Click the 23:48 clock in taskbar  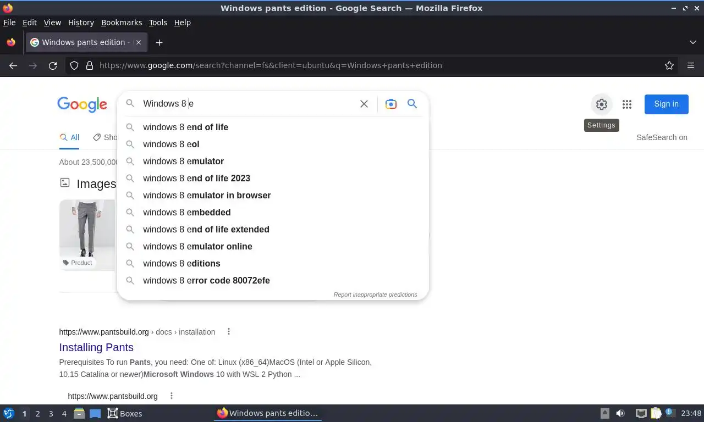691,413
